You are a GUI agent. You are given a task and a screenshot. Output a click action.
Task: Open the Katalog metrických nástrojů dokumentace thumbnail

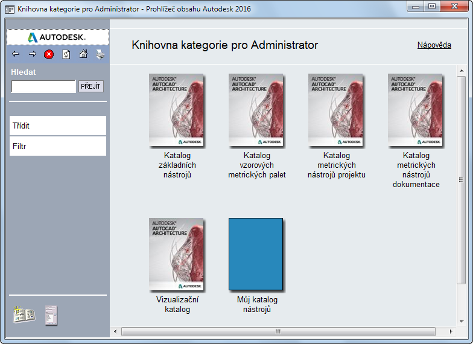[416, 110]
